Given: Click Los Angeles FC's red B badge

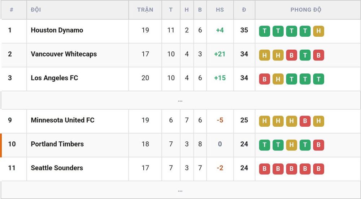Looking at the screenshot, I should [265, 79].
